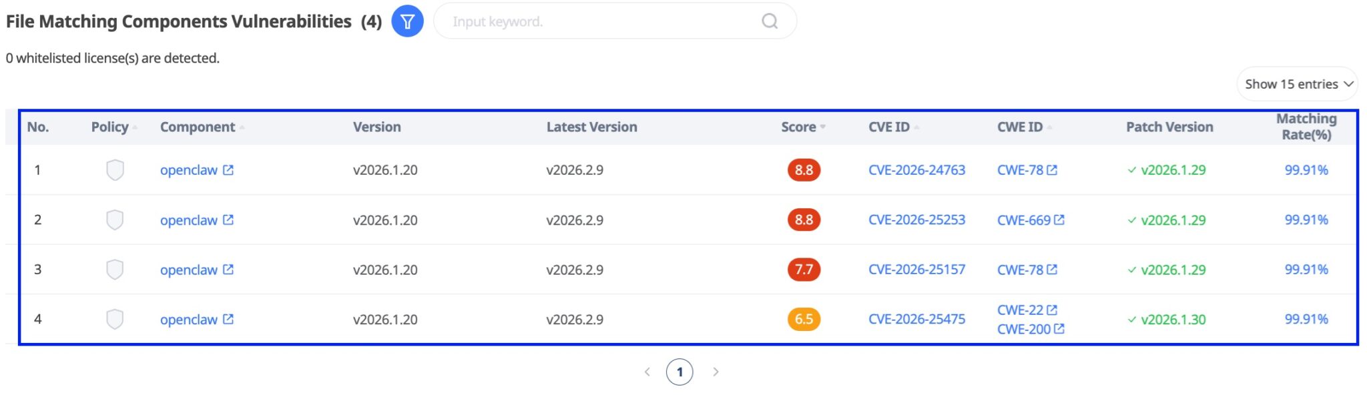Click external link icon beside CWE-22
The height and width of the screenshot is (395, 1367).
point(1052,310)
